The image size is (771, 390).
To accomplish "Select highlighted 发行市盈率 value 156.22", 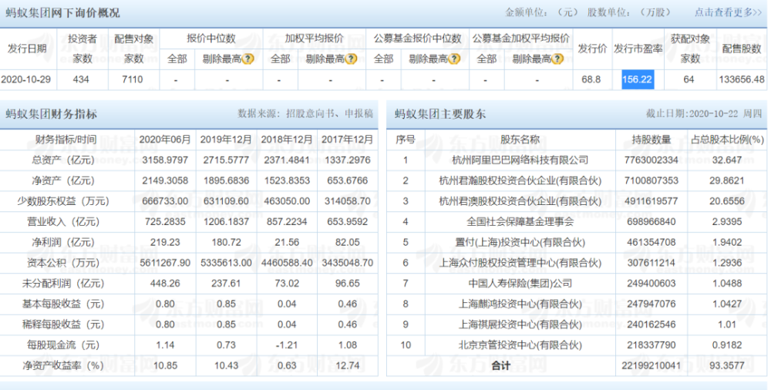I will coord(638,79).
